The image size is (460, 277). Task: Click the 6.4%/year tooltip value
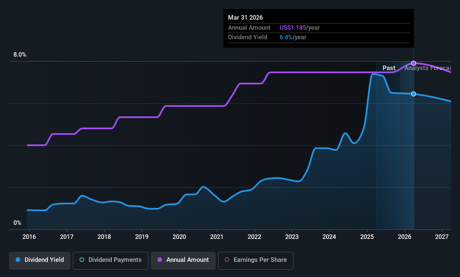point(293,37)
